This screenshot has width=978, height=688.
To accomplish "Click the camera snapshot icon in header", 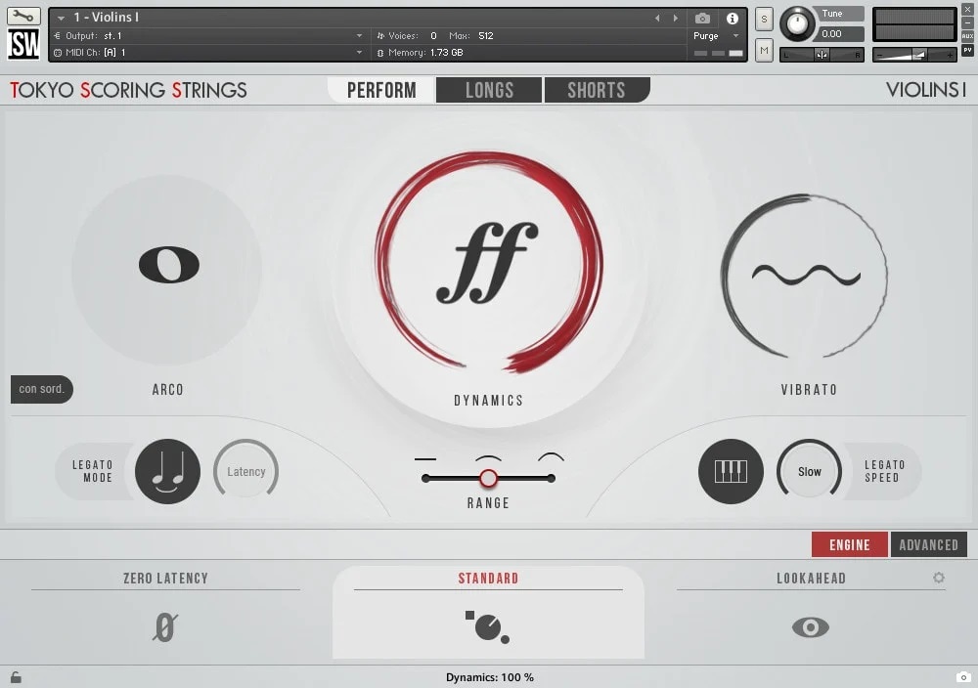I will pyautogui.click(x=702, y=18).
